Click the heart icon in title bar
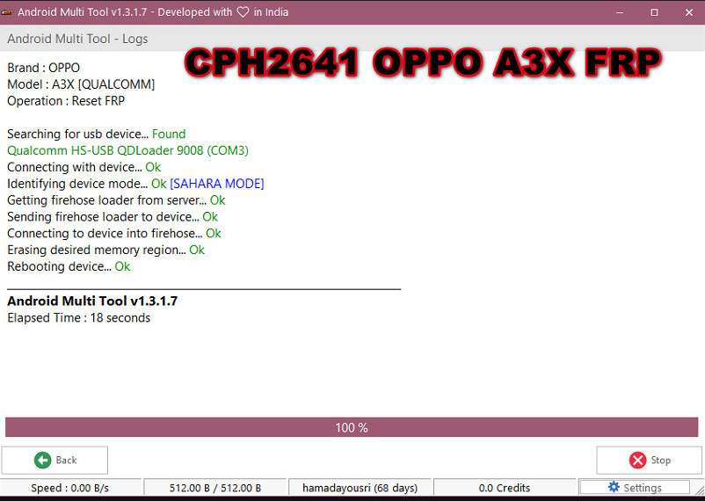Image resolution: width=705 pixels, height=501 pixels. click(243, 12)
